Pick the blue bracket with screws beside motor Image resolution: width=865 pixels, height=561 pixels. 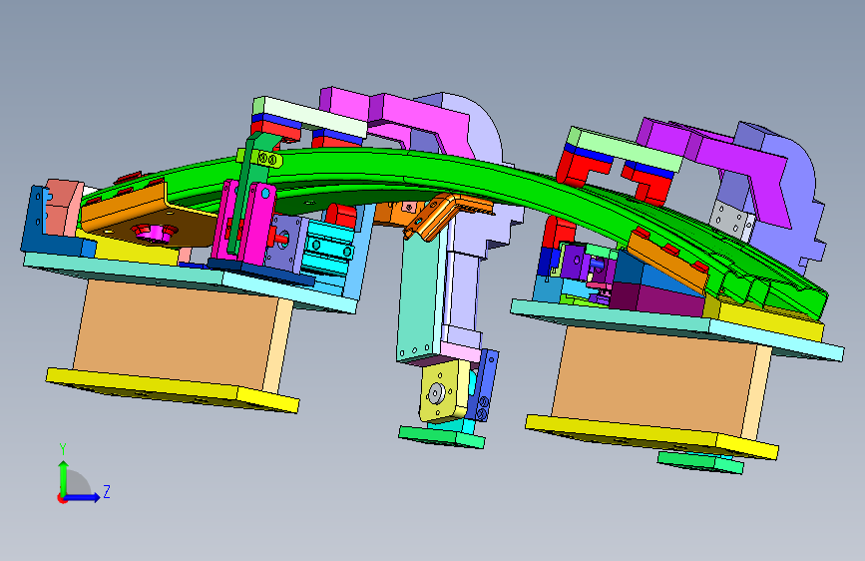pos(484,385)
